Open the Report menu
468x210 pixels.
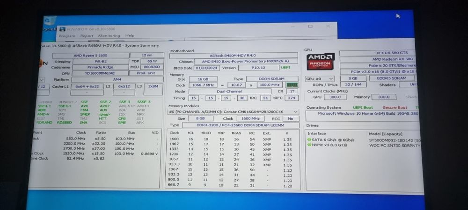(x=87, y=35)
